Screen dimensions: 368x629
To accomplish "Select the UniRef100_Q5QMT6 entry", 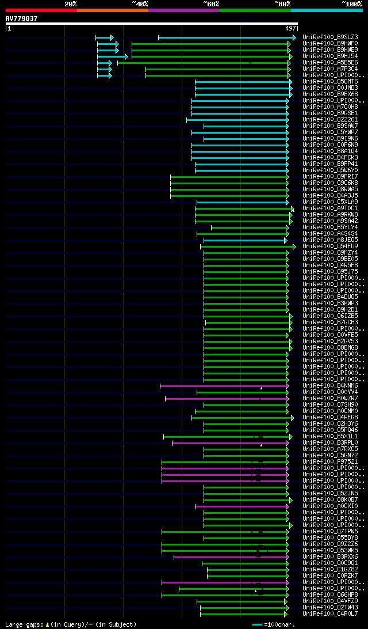I will 330,81.
